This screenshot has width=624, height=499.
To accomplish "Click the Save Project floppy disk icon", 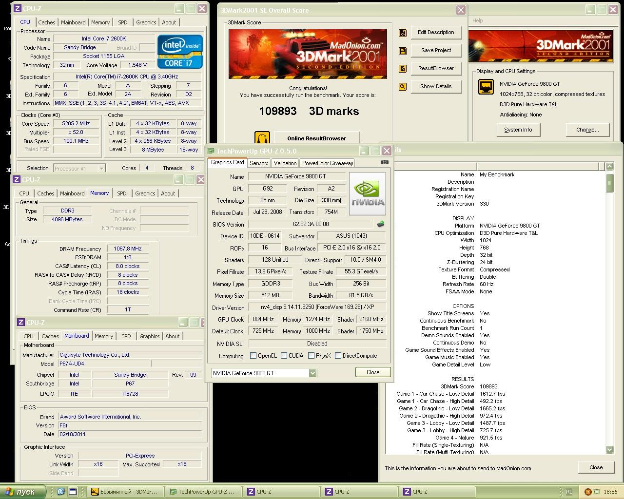I will [403, 51].
